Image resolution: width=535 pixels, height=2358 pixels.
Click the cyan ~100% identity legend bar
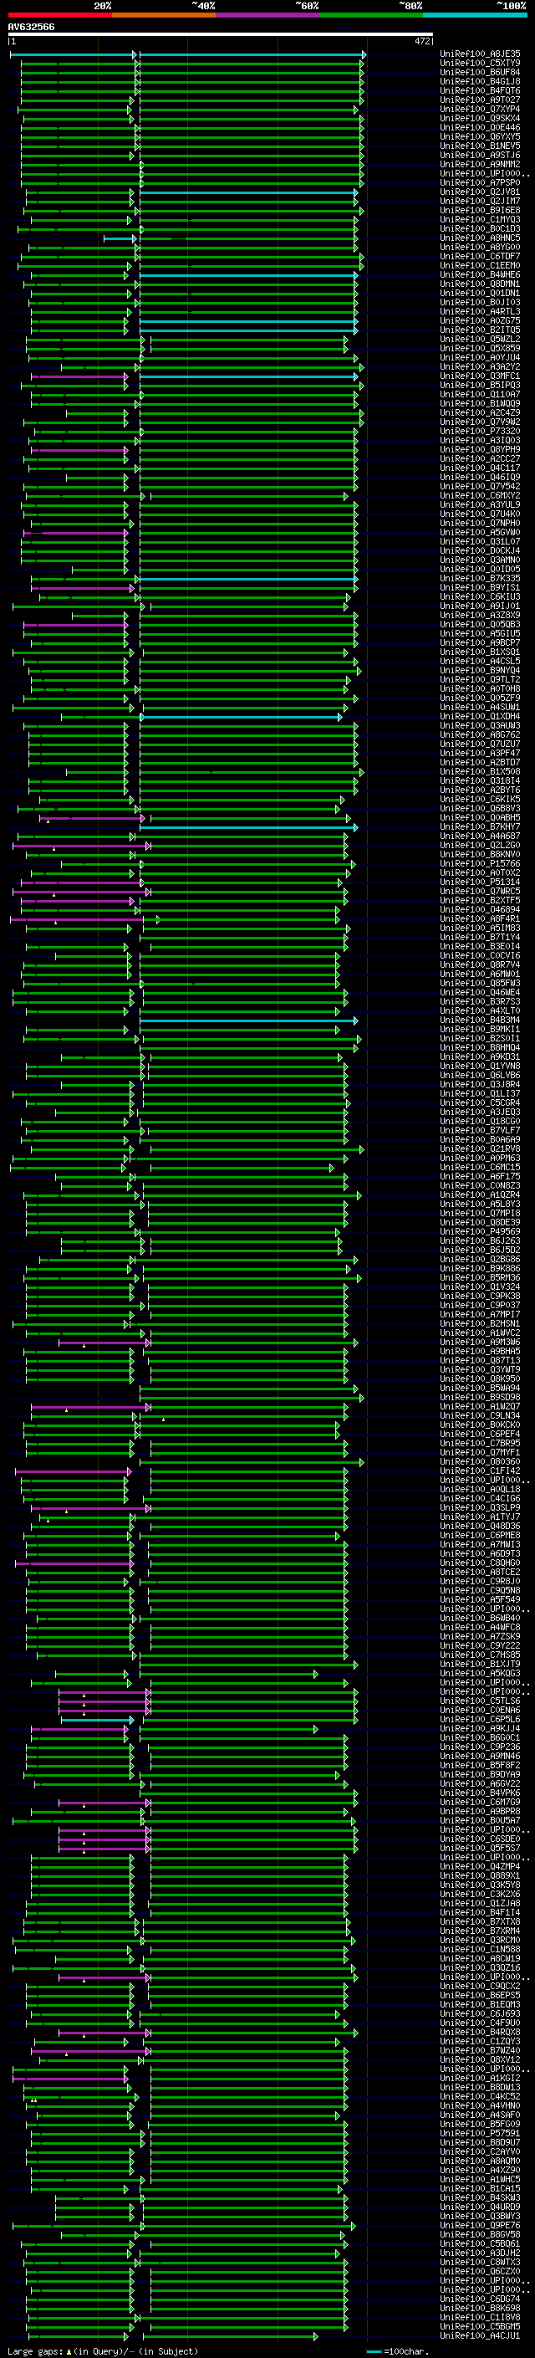point(475,15)
